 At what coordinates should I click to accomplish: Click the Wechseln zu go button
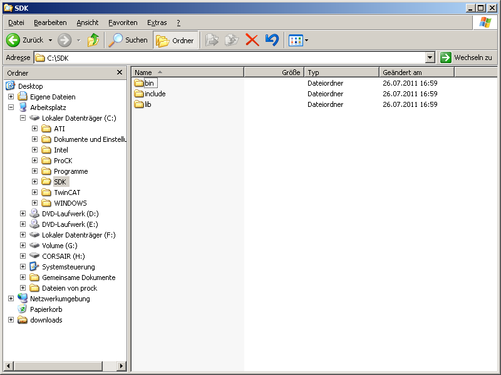coord(466,57)
